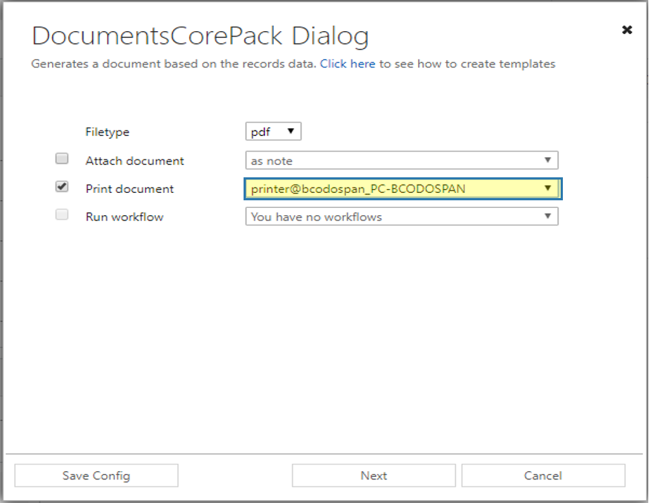This screenshot has width=649, height=503.
Task: Click the printer name in the highlighted combo box
Action: 358,189
